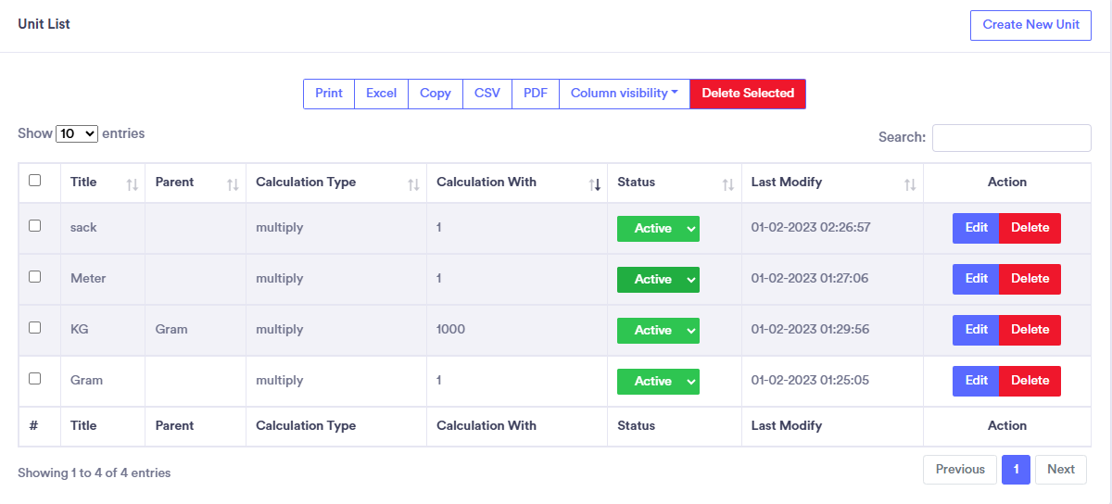
Task: Click the Parent column sort icon
Action: [x=233, y=185]
